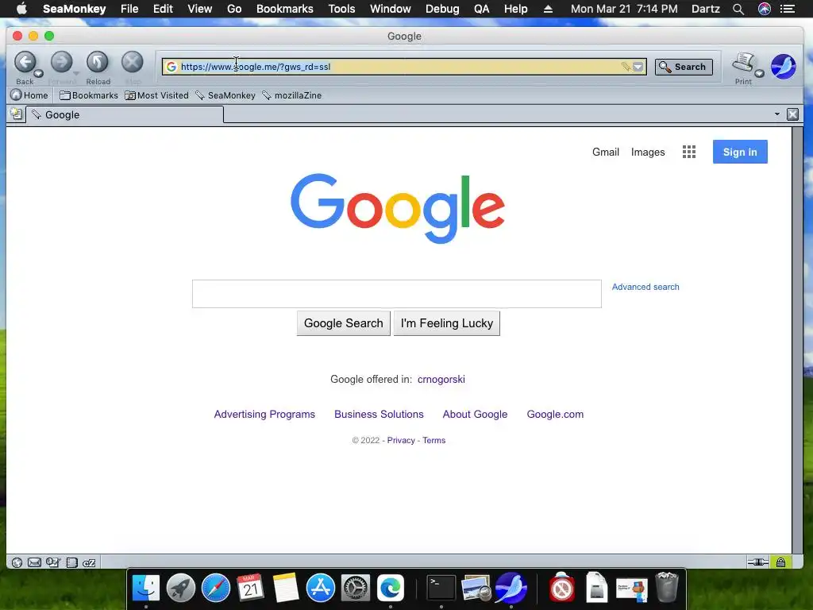This screenshot has width=813, height=610.
Task: Click the Google Search button
Action: [343, 323]
